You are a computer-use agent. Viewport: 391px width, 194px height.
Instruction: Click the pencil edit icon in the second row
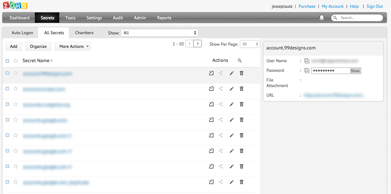231,89
